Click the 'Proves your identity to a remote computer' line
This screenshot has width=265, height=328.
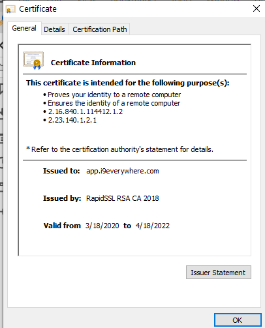point(114,95)
